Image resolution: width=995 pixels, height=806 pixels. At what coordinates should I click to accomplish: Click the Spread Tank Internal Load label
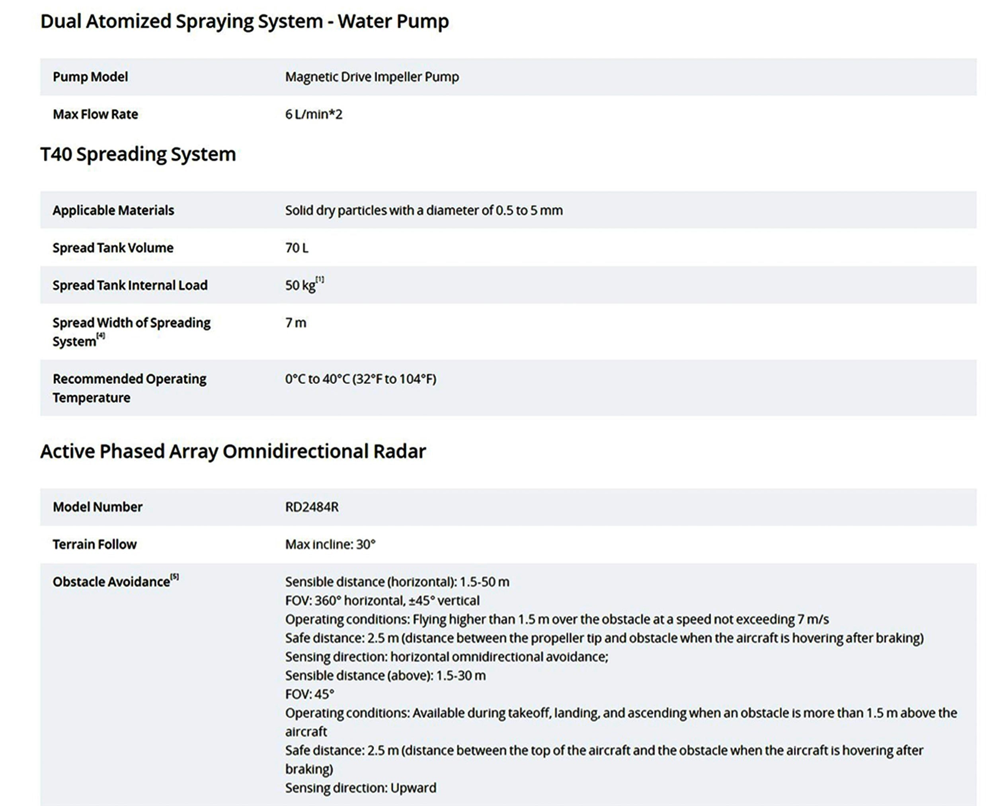[x=130, y=285]
